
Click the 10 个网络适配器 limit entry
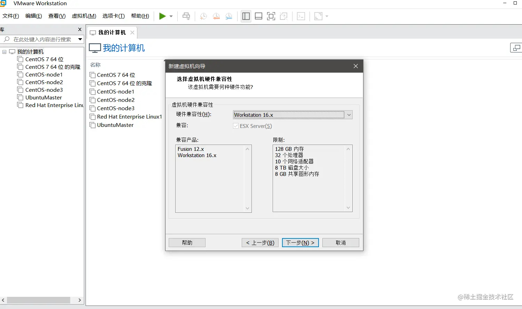(x=294, y=162)
